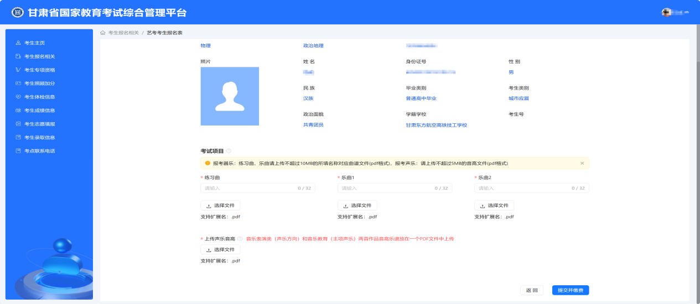Click the help icon beside 上传声乐音高
This screenshot has height=304, width=700.
click(240, 239)
